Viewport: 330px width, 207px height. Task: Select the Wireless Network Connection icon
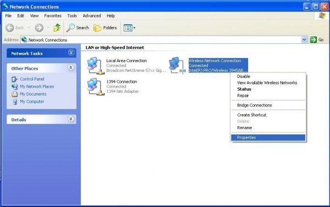177,65
